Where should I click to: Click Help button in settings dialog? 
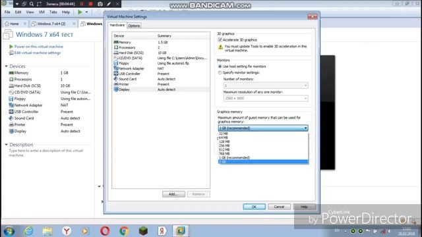coord(304,207)
